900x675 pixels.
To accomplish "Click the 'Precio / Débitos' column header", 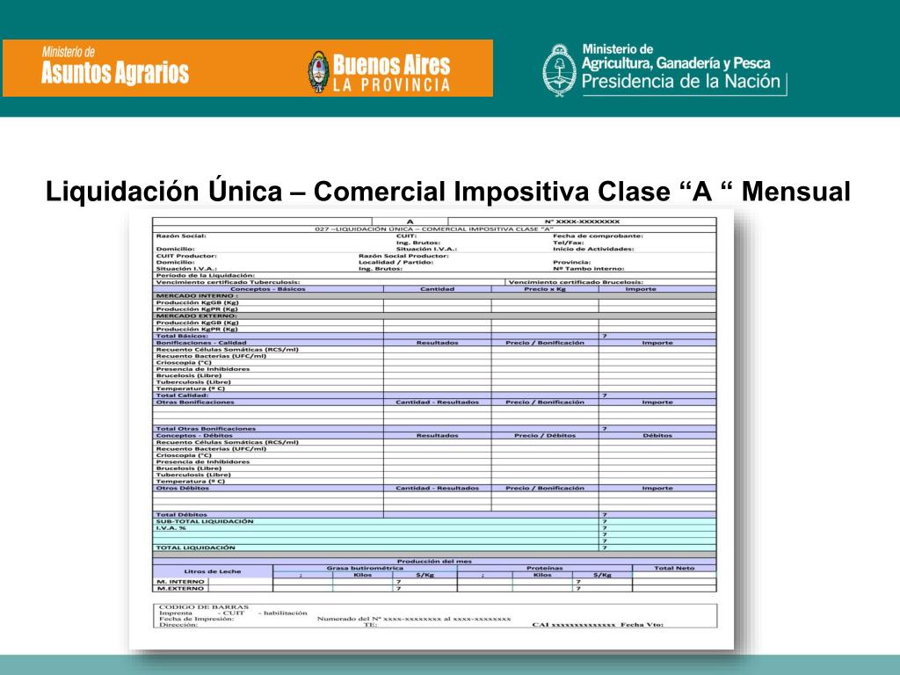I will [545, 436].
